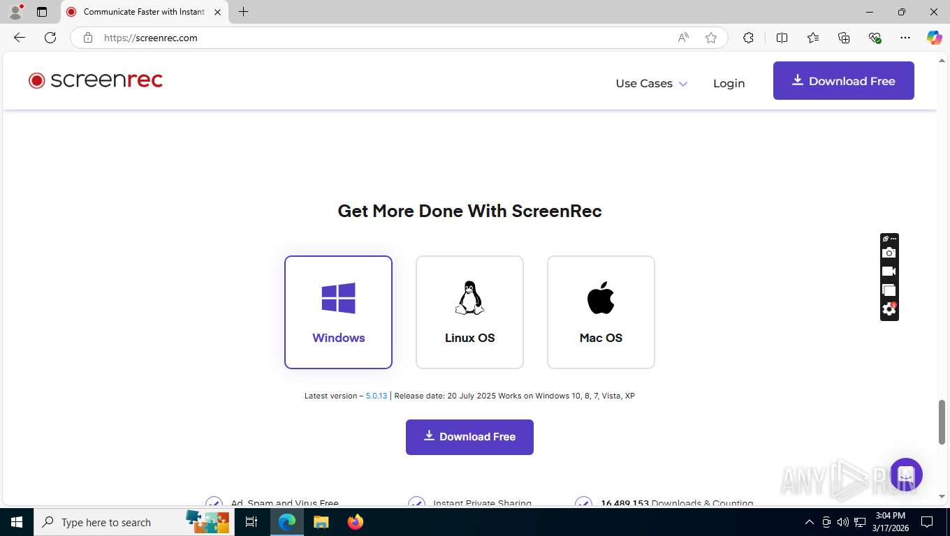Open ScreenRec widget settings gear
Viewport: 950px width, 536px height.
[x=889, y=308]
